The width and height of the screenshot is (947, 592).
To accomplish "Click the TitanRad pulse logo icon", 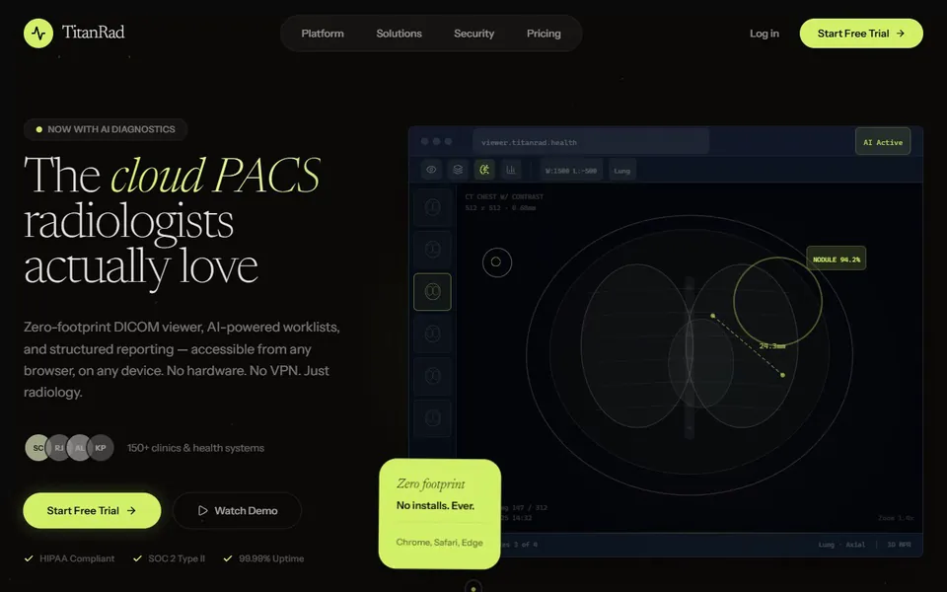I will pos(38,34).
